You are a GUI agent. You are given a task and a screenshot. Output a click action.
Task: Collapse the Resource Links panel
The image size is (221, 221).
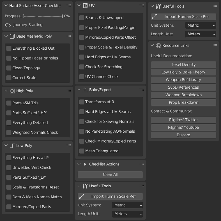[152, 45]
